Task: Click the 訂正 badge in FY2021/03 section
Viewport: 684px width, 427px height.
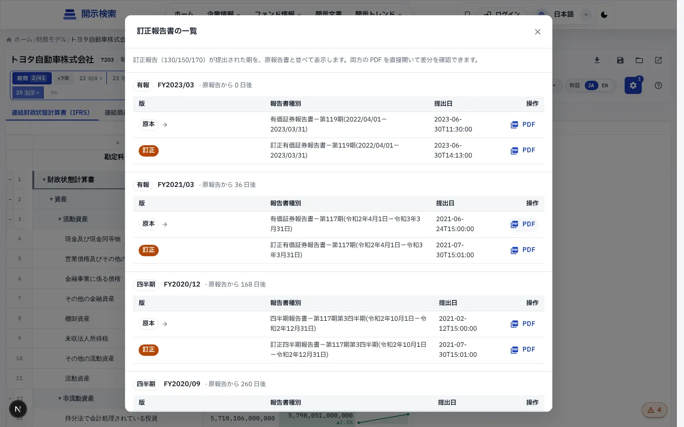Action: point(149,250)
